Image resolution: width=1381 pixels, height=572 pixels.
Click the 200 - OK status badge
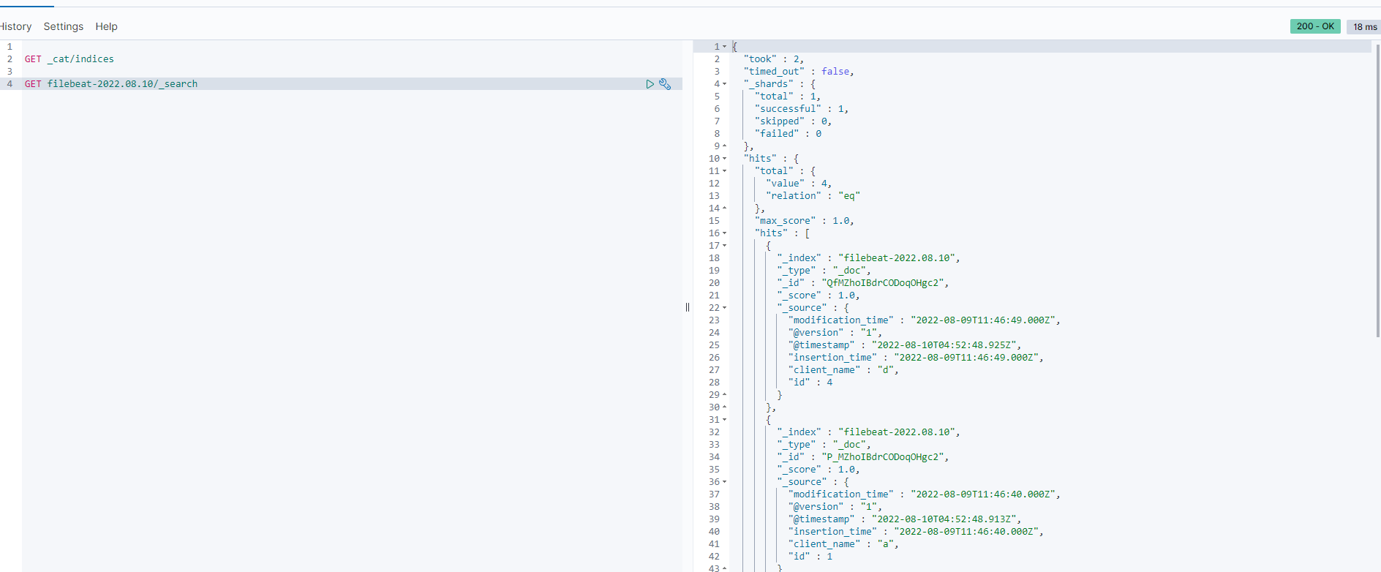click(x=1315, y=26)
